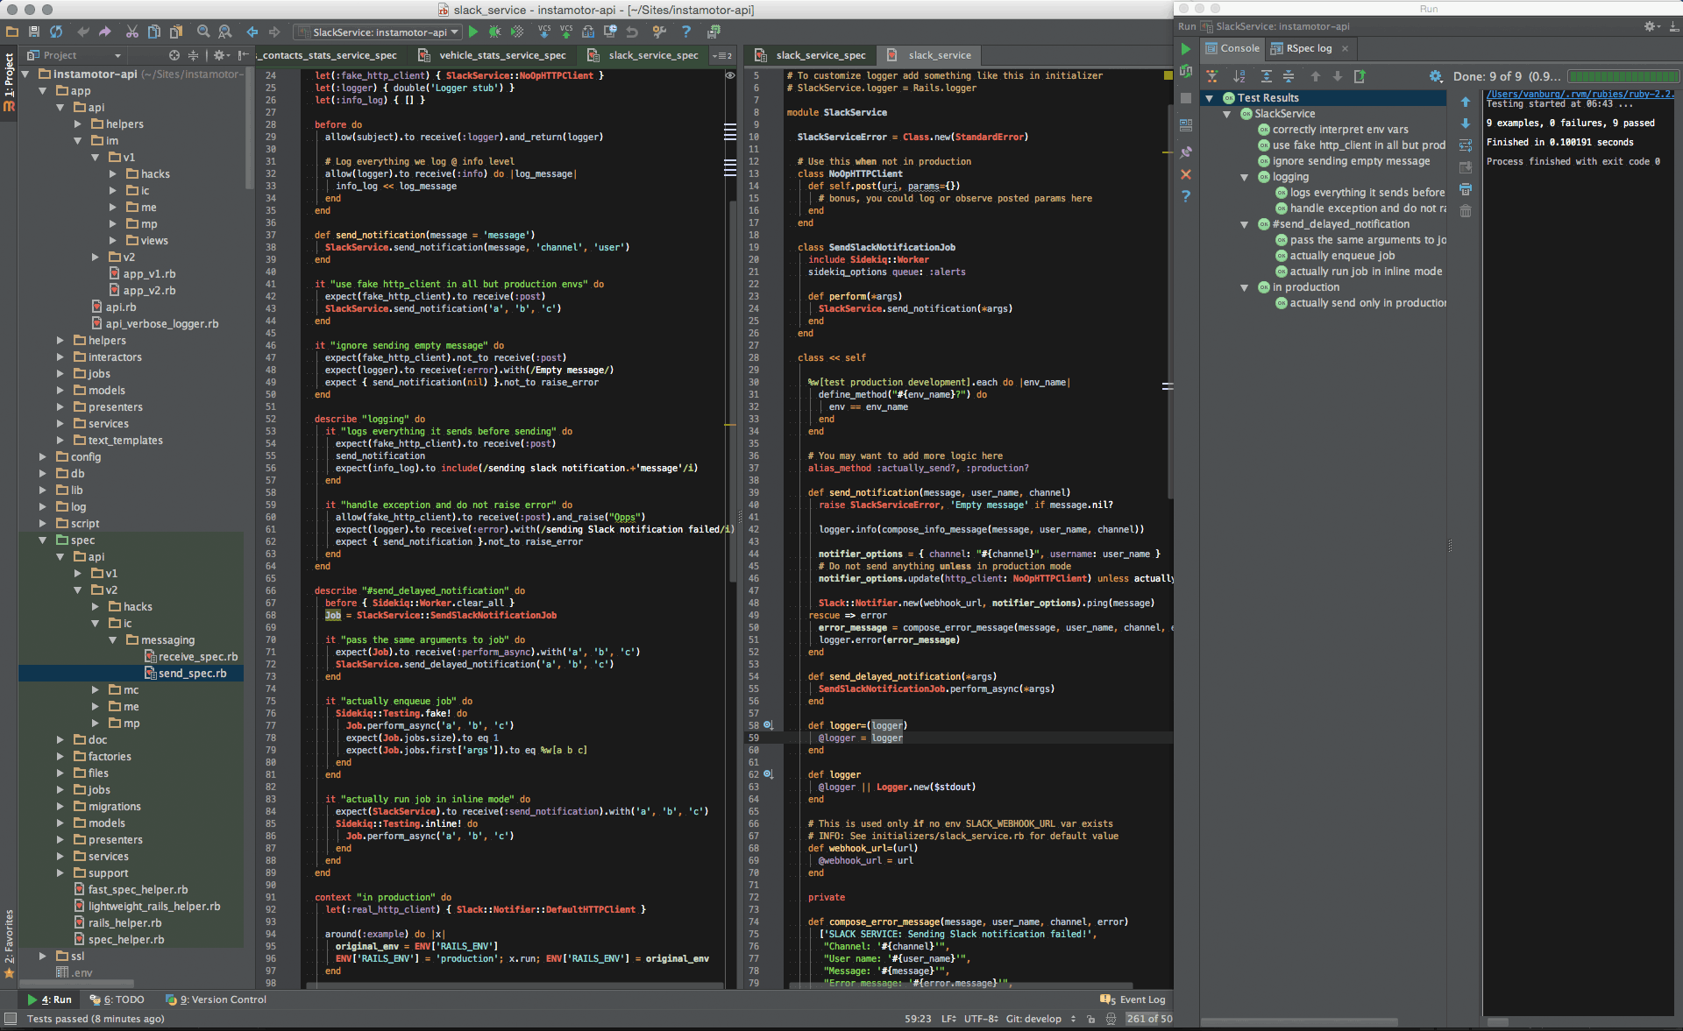Viewport: 1683px width, 1031px height.
Task: Expand the config folder in project tree
Action: 42,457
